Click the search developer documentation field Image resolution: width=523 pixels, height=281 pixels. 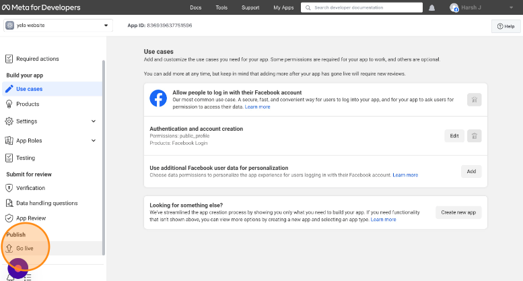(x=361, y=7)
